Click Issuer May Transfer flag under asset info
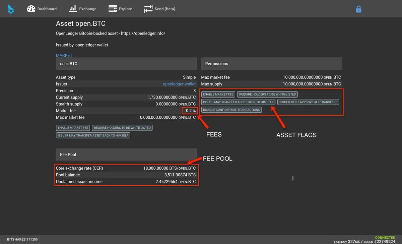The height and width of the screenshot is (244, 402). click(93, 135)
